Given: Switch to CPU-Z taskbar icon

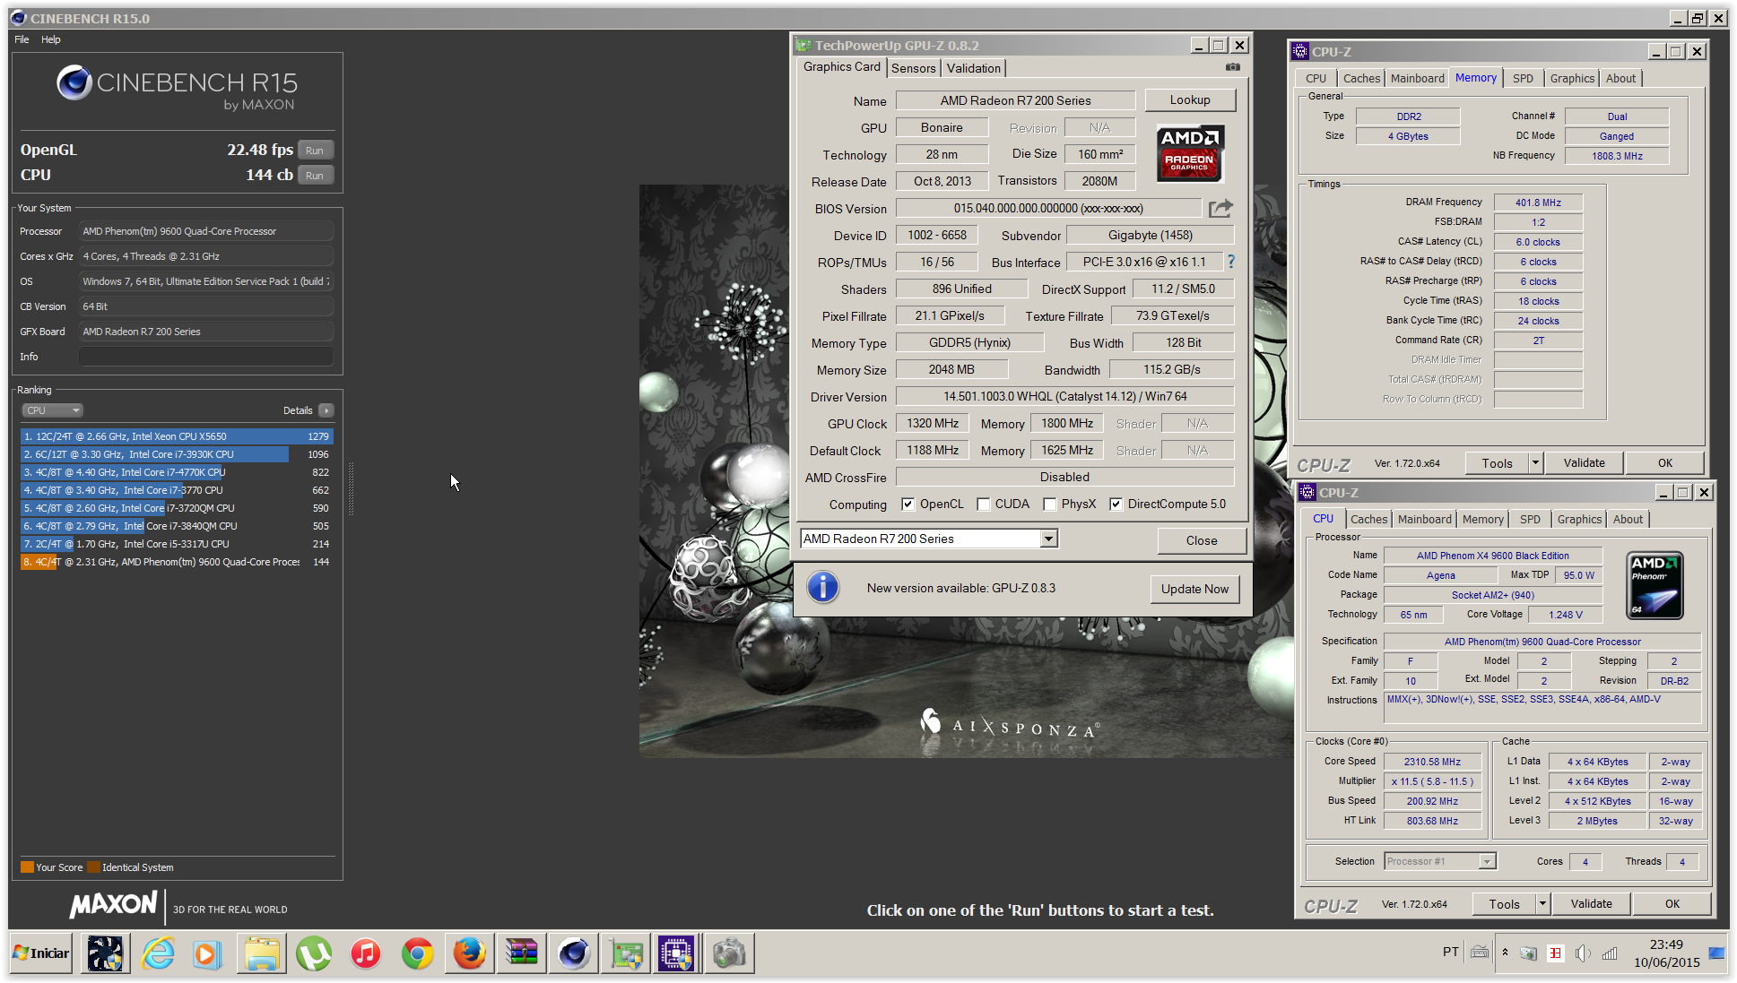Looking at the screenshot, I should tap(676, 953).
